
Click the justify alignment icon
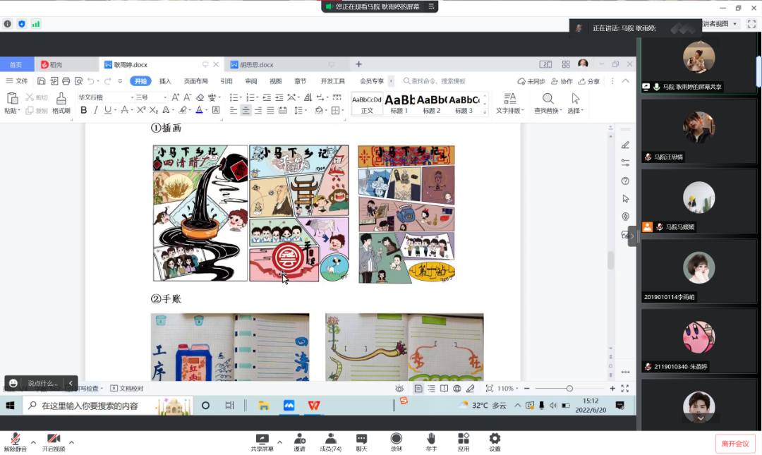click(270, 110)
